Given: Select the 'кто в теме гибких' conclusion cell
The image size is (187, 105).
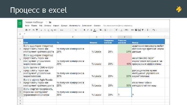Looking at the screenshot, I should point(148,83).
